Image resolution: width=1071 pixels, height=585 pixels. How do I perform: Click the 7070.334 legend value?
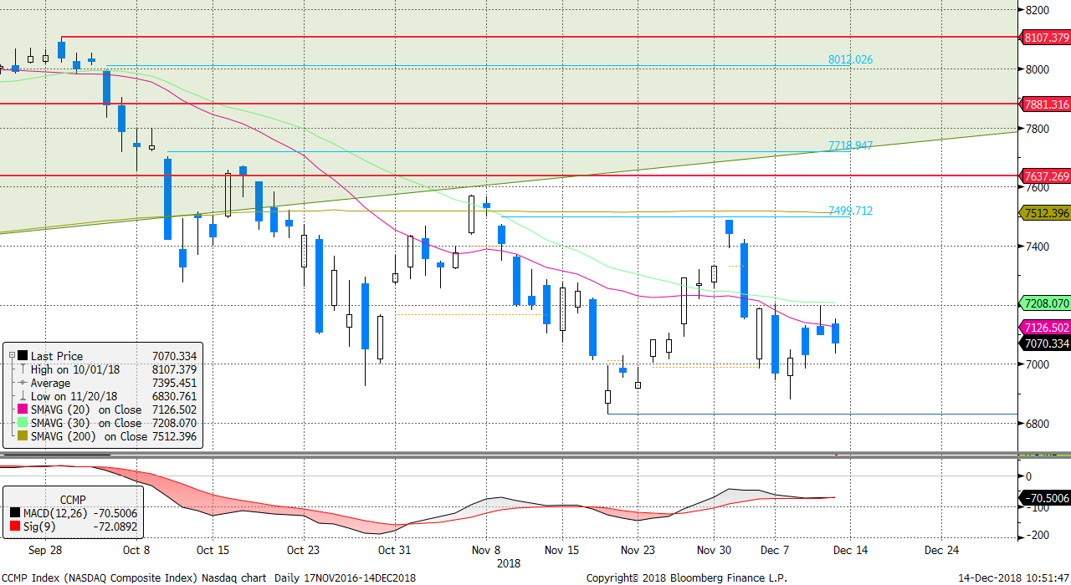[x=174, y=356]
